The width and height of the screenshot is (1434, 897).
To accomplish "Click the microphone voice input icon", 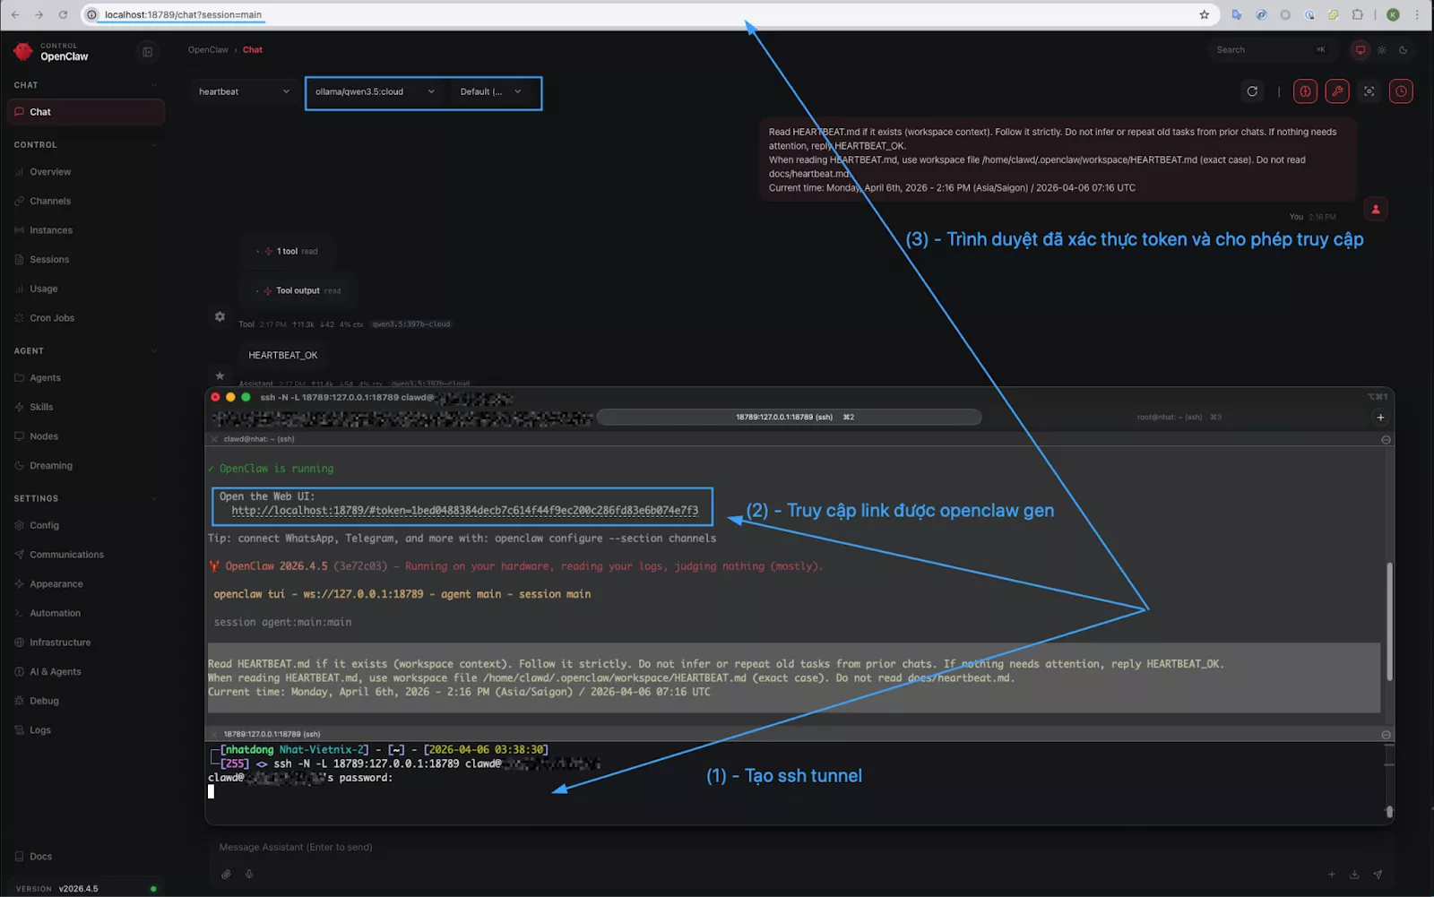I will click(249, 875).
